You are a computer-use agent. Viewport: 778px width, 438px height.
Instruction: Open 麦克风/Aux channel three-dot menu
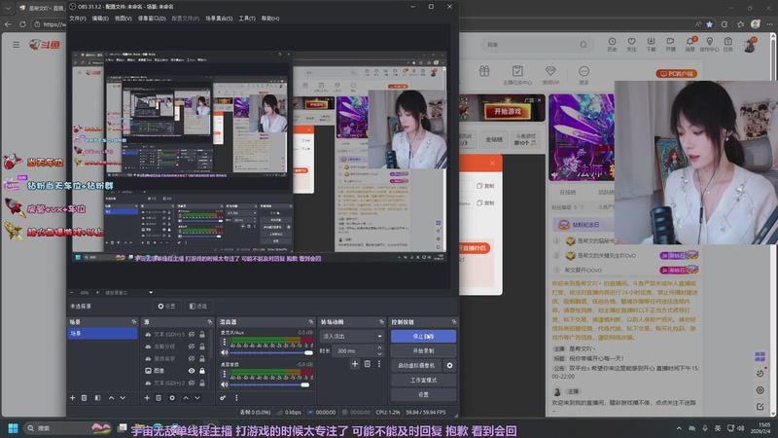pyautogui.click(x=225, y=343)
